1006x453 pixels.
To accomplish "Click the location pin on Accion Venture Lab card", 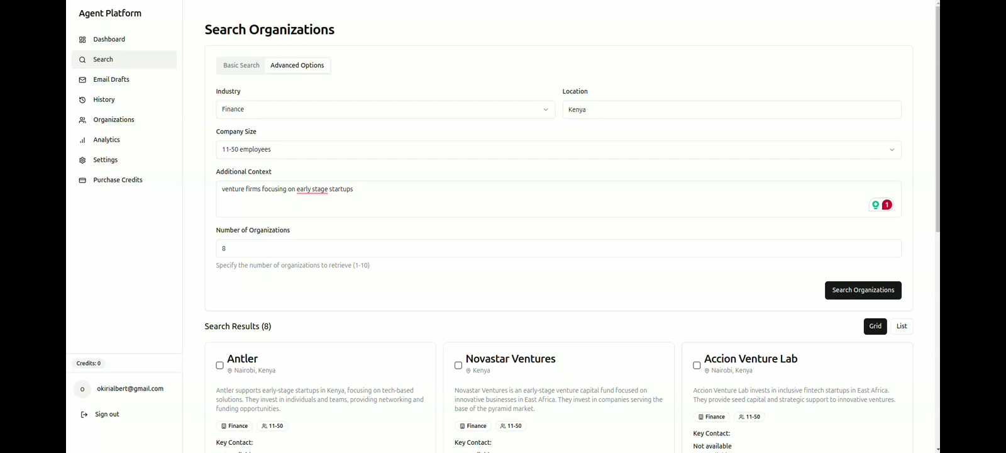I will coord(707,371).
